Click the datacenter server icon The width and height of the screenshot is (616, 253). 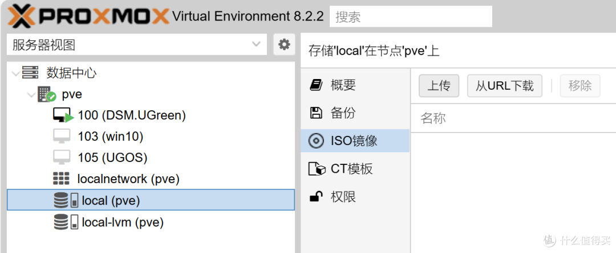(x=30, y=72)
